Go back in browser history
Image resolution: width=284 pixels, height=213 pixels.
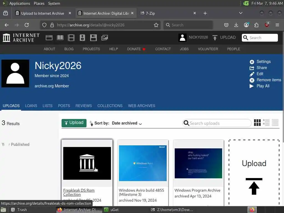coord(7,25)
